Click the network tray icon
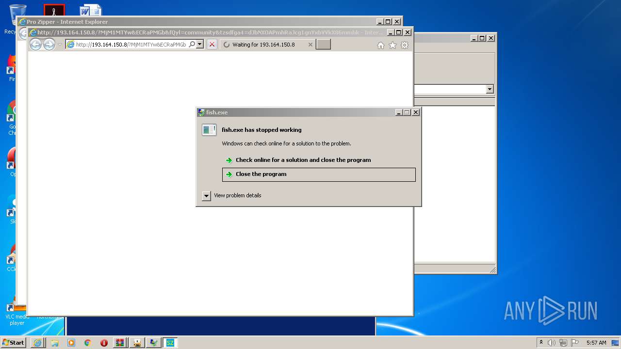Image resolution: width=621 pixels, height=349 pixels. click(x=563, y=343)
